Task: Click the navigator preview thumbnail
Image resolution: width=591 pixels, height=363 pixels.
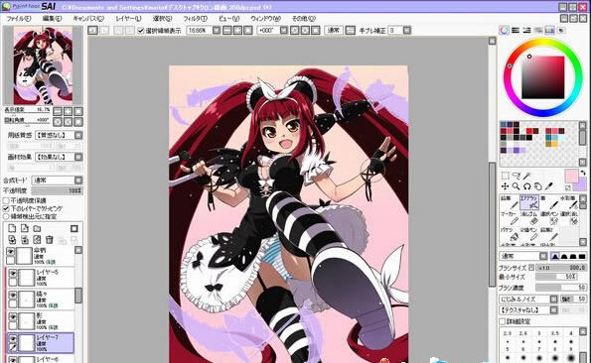Action: tap(43, 65)
